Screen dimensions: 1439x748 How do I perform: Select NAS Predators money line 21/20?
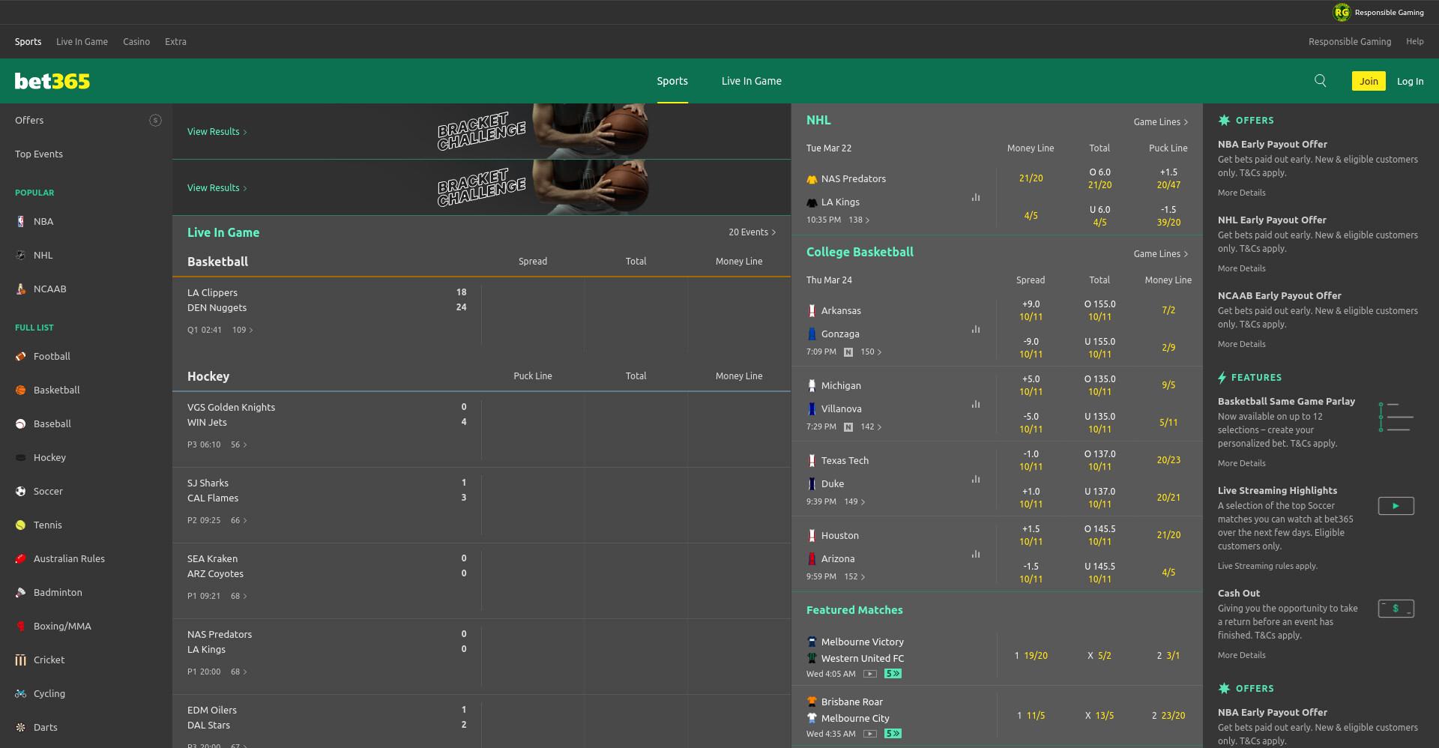1031,178
